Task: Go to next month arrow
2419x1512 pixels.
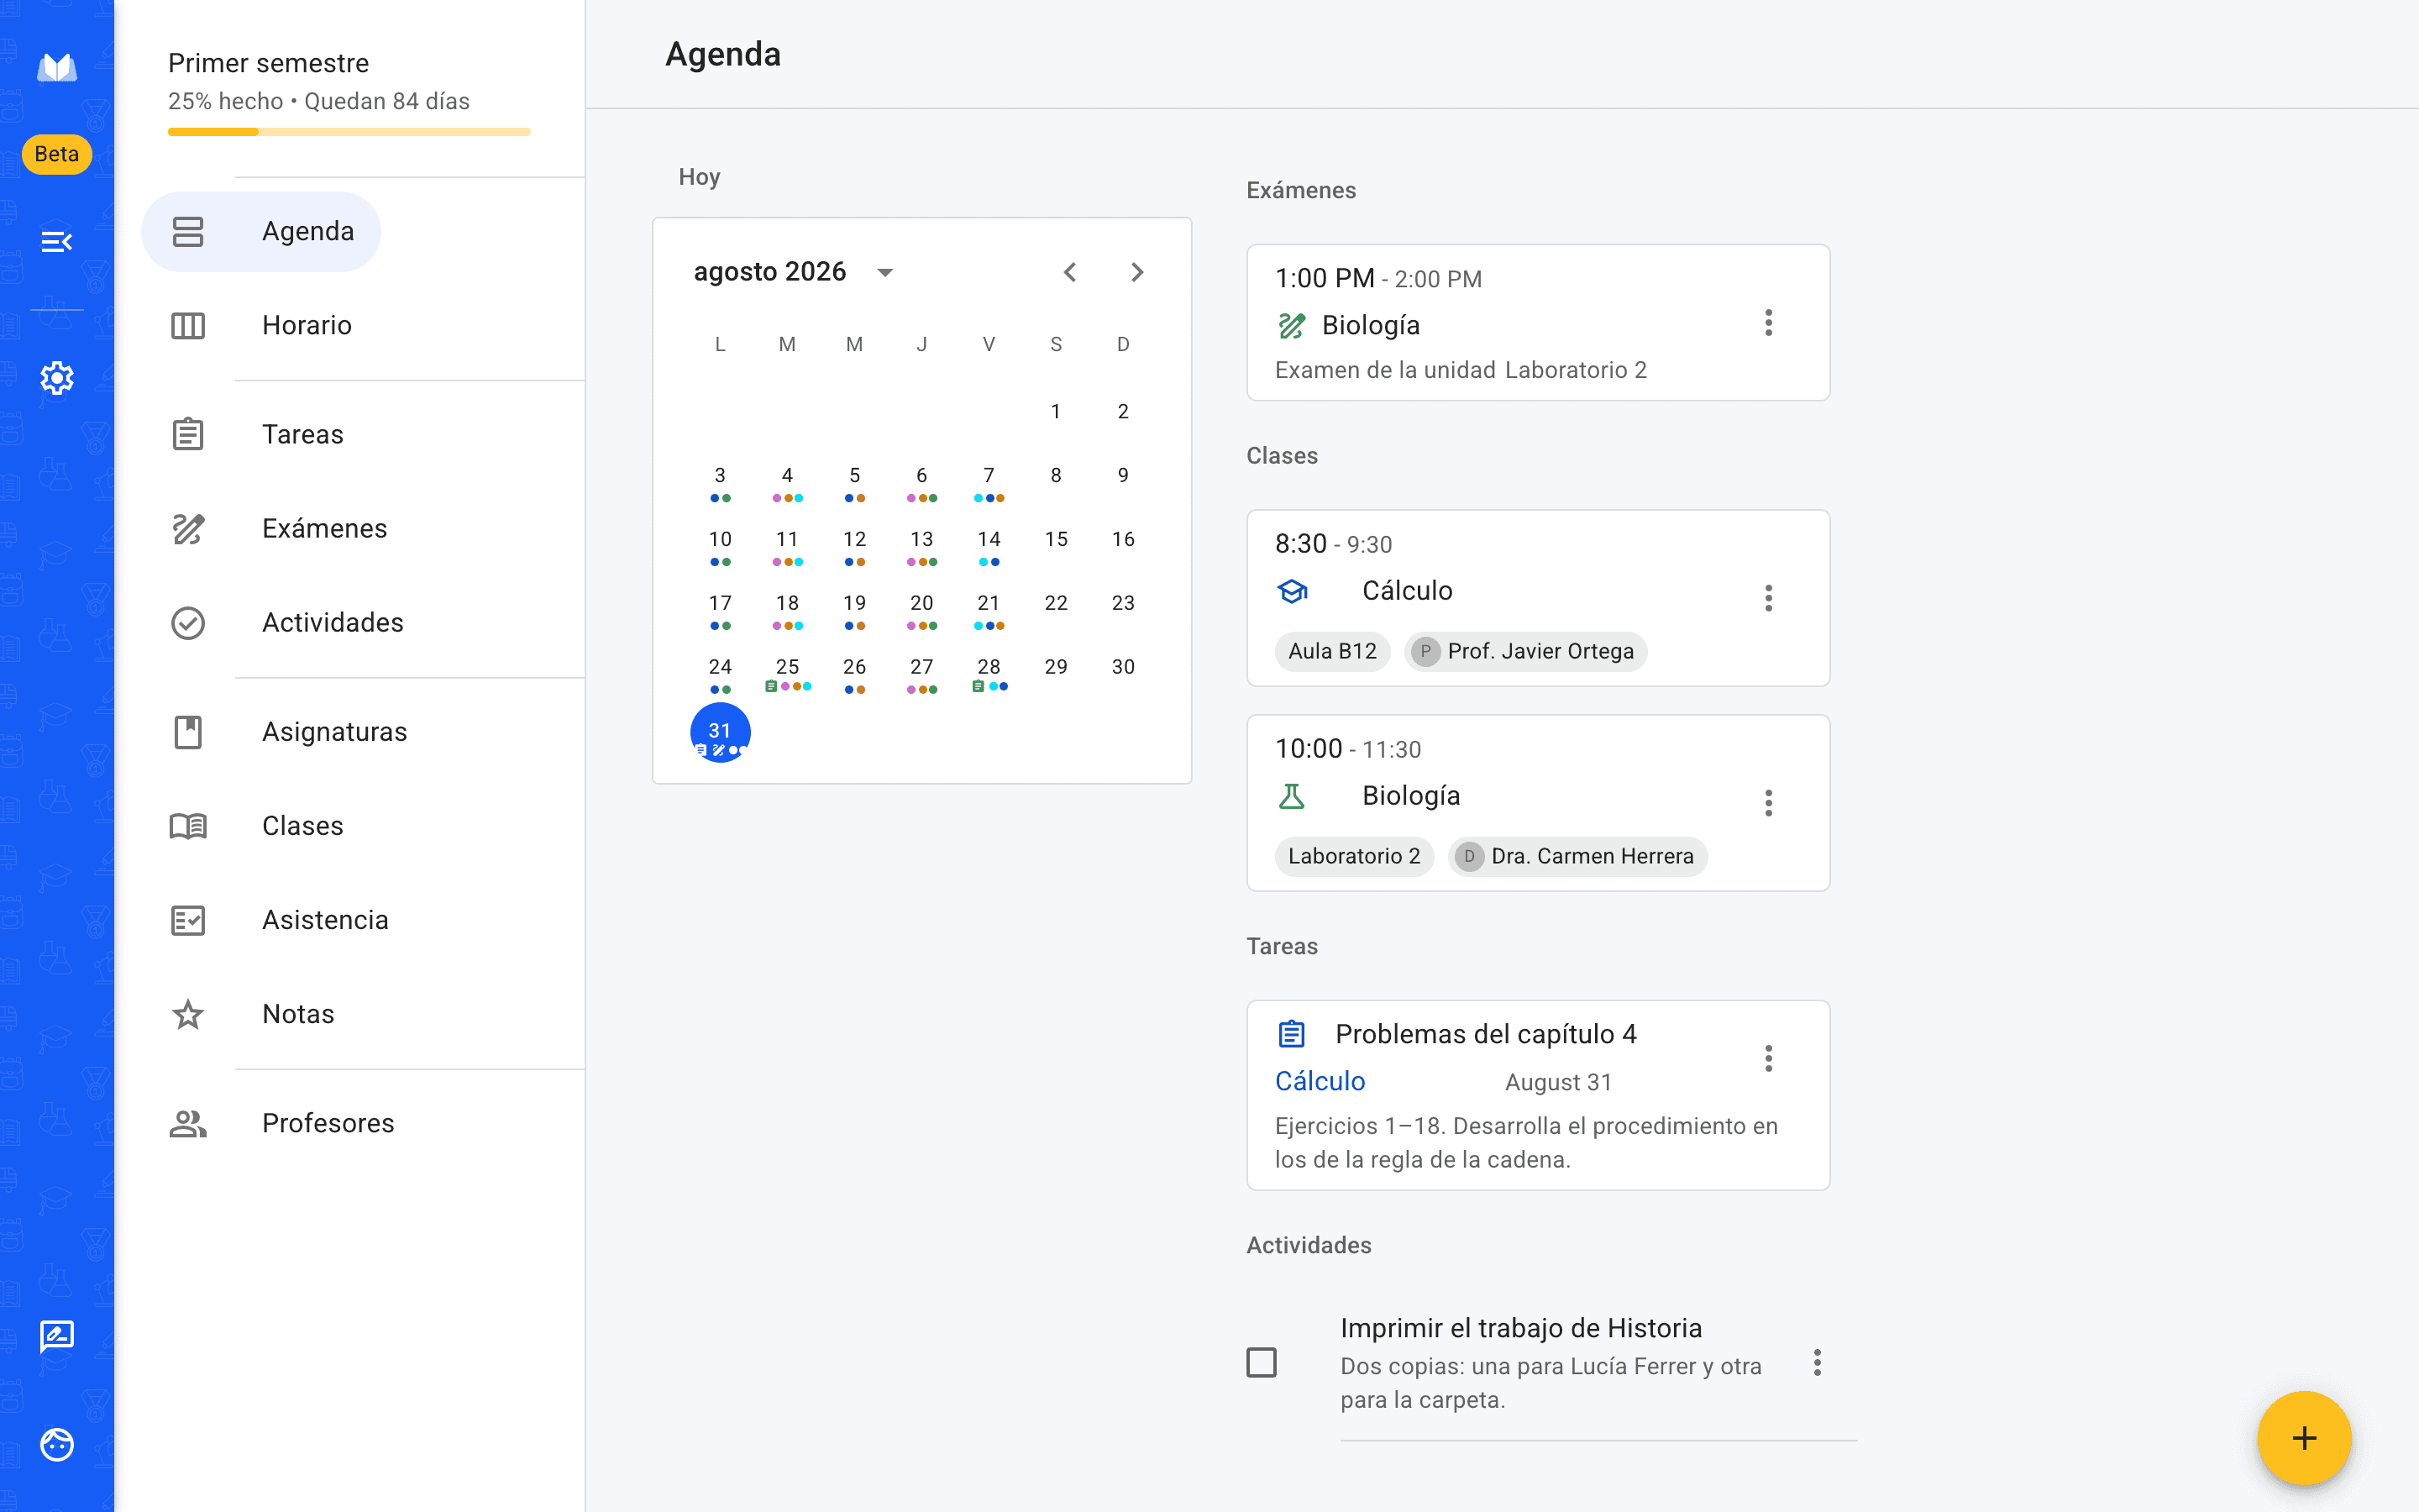Action: pos(1136,272)
